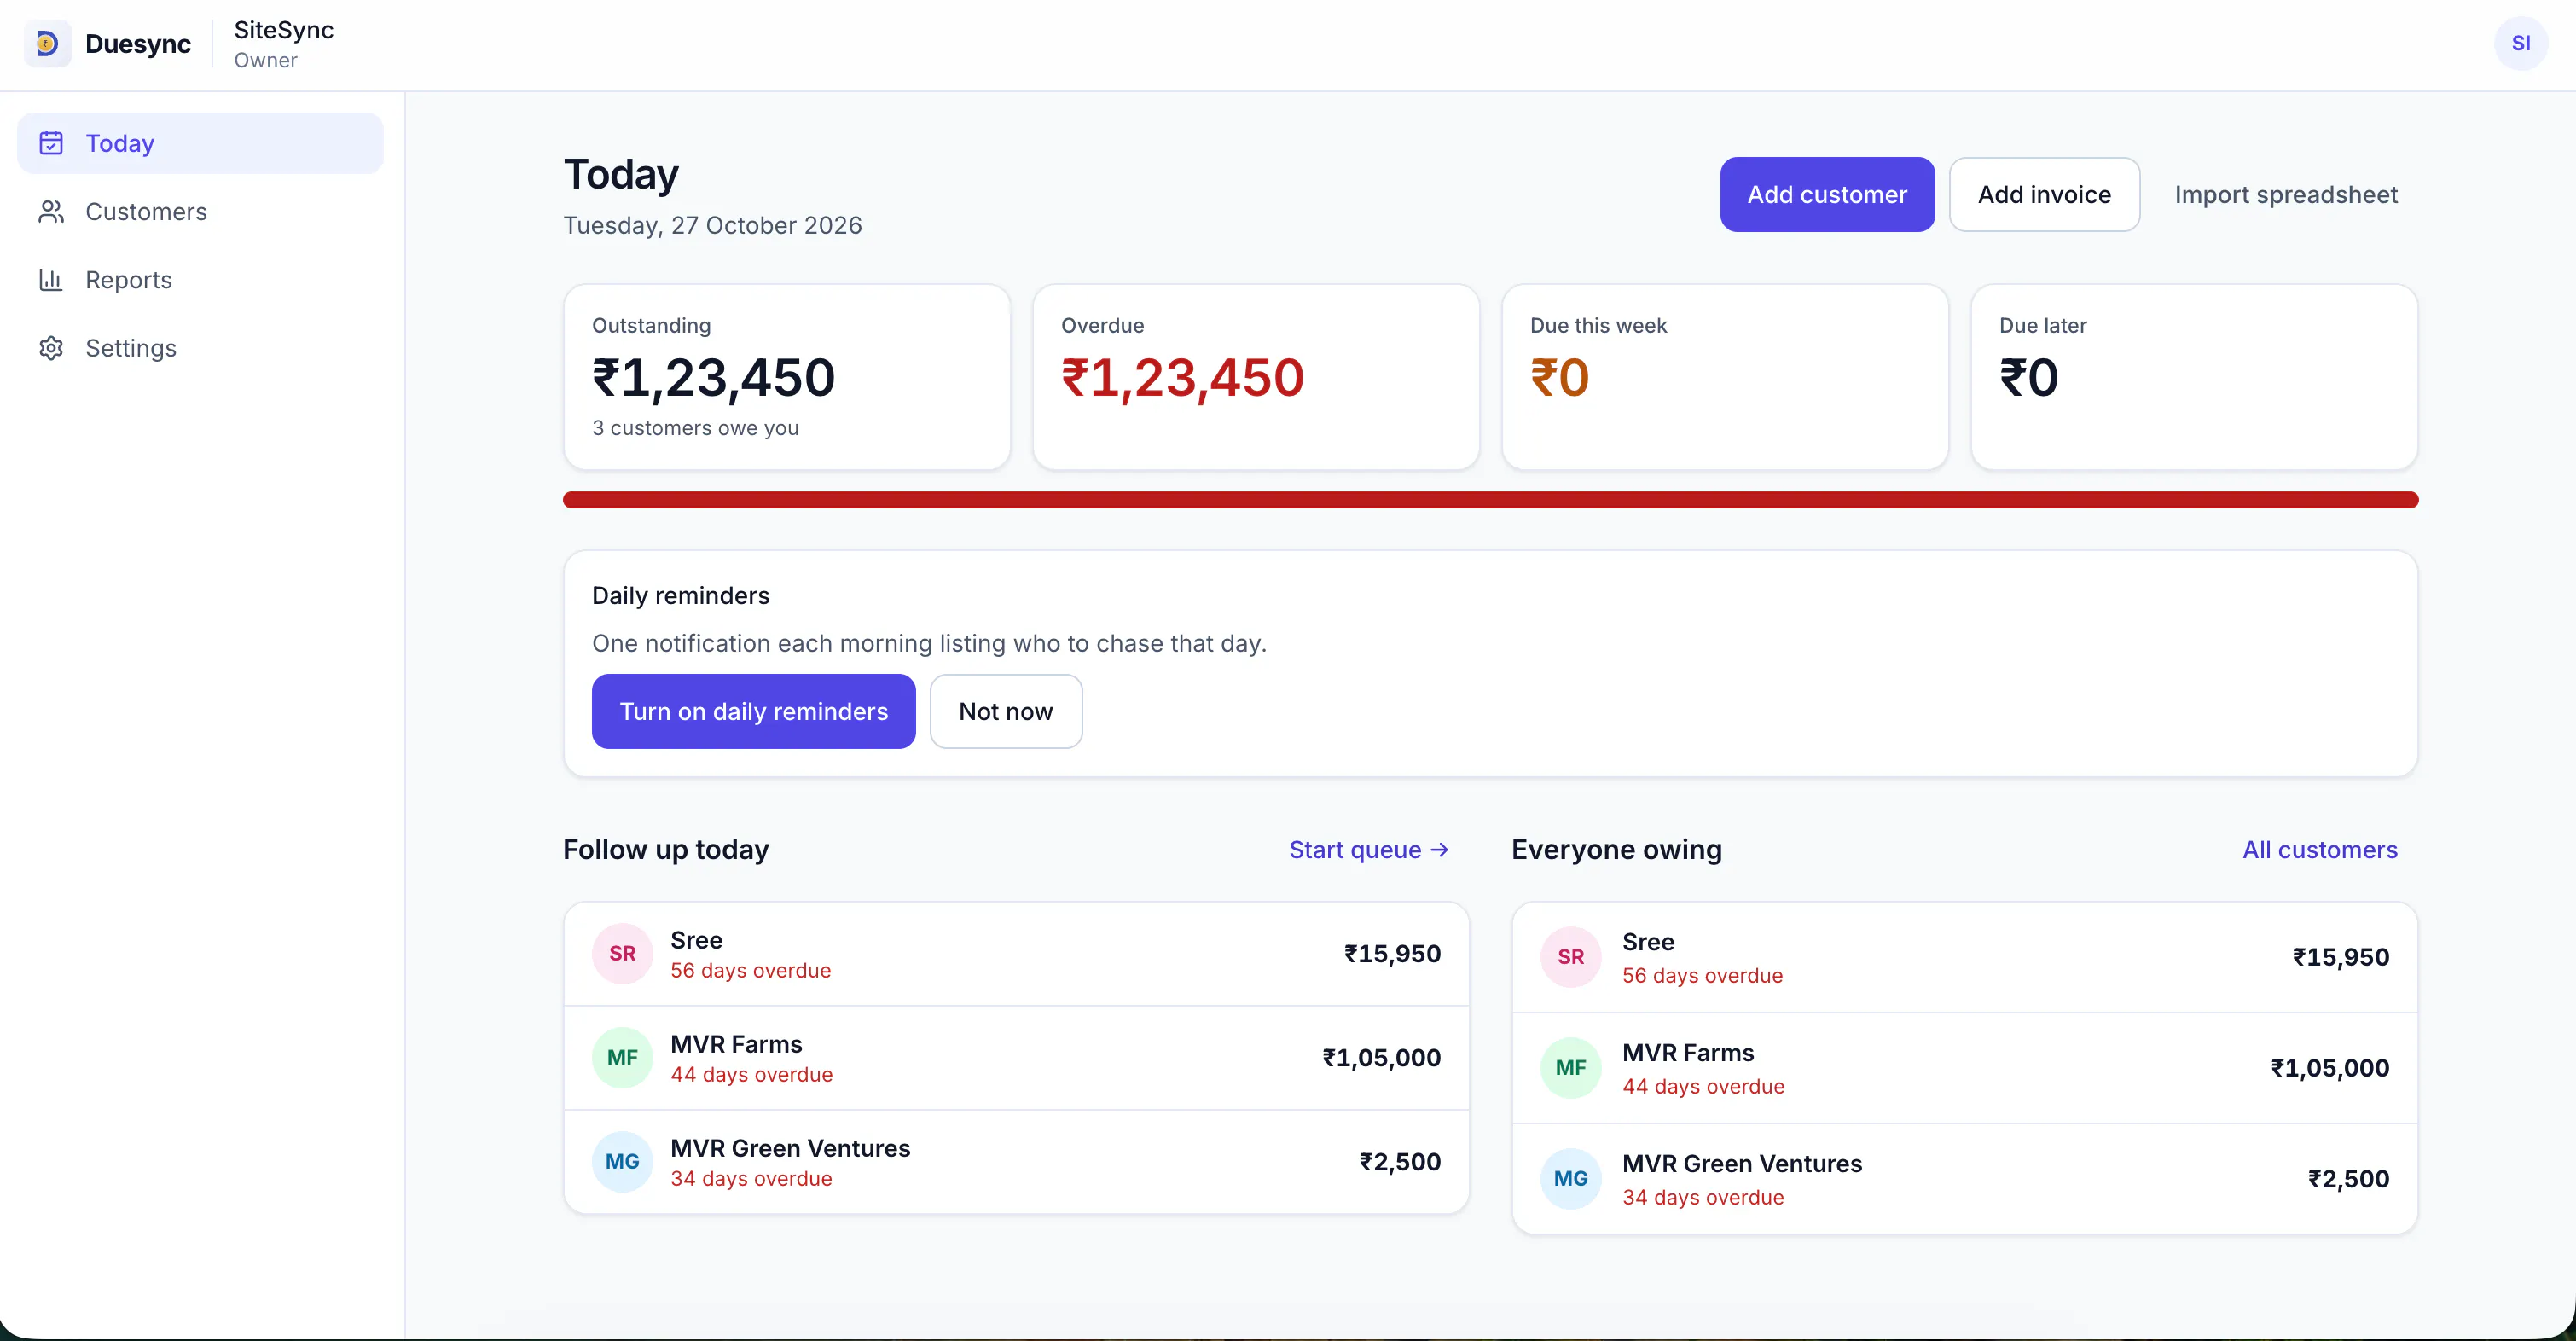Click Sree's SR avatar in Follow up today
This screenshot has height=1341, width=2576.
[x=622, y=954]
